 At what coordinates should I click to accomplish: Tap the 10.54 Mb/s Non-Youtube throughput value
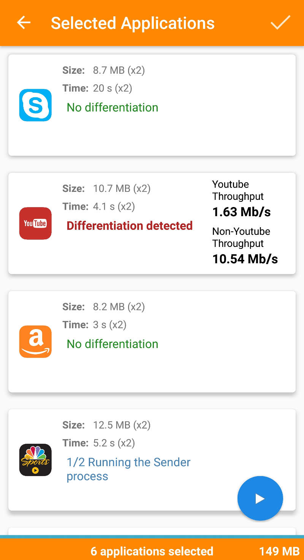point(245,259)
